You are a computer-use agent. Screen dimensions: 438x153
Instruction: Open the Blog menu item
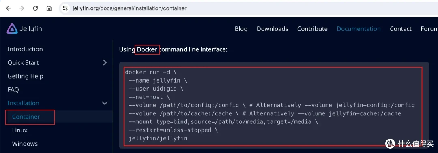(x=241, y=29)
